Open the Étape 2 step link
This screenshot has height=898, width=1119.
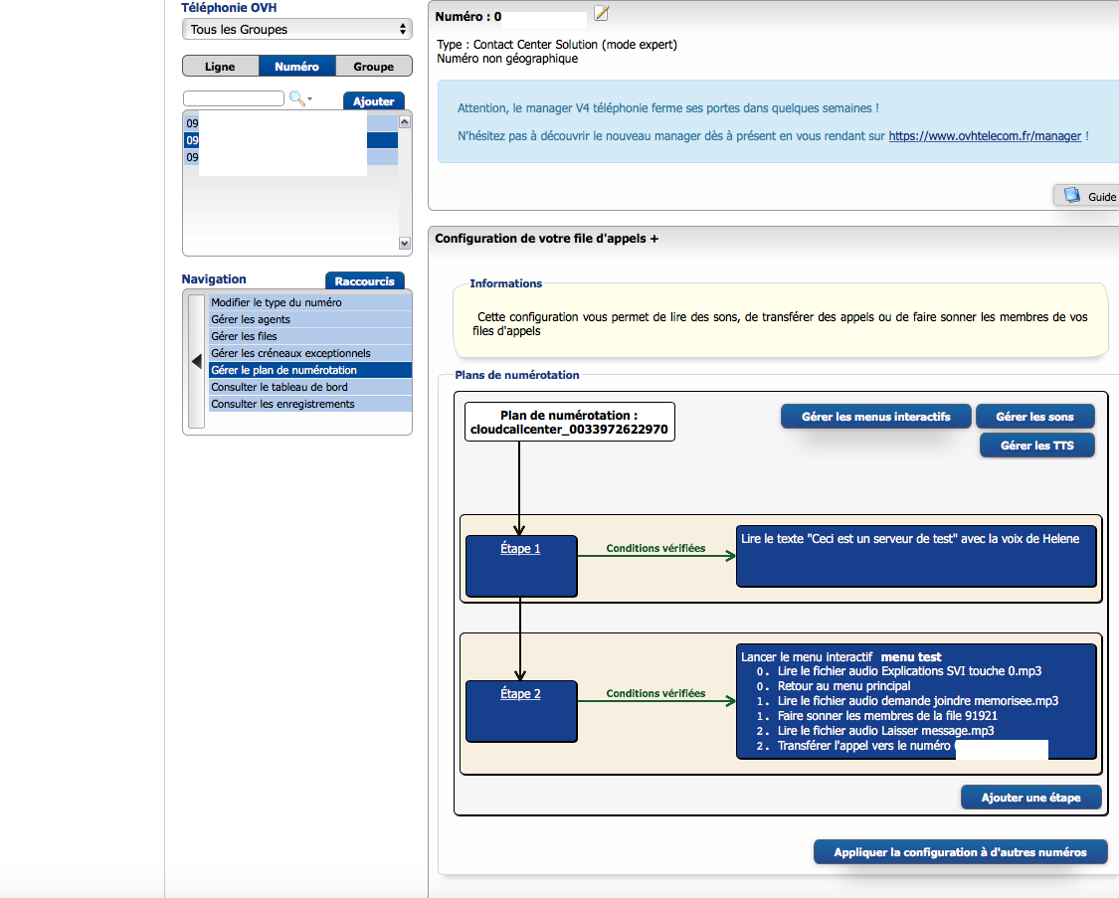(520, 694)
